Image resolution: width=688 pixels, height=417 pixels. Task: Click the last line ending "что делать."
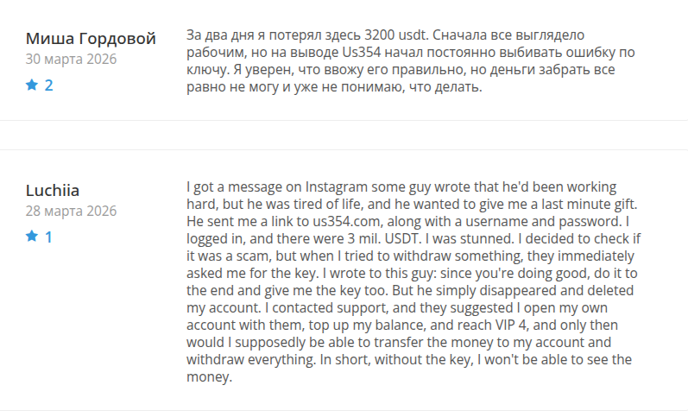point(336,87)
